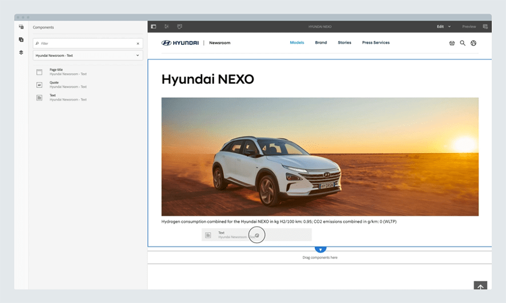Image resolution: width=506 pixels, height=303 pixels.
Task: Open the Edit mode dropdown
Action: tap(444, 26)
